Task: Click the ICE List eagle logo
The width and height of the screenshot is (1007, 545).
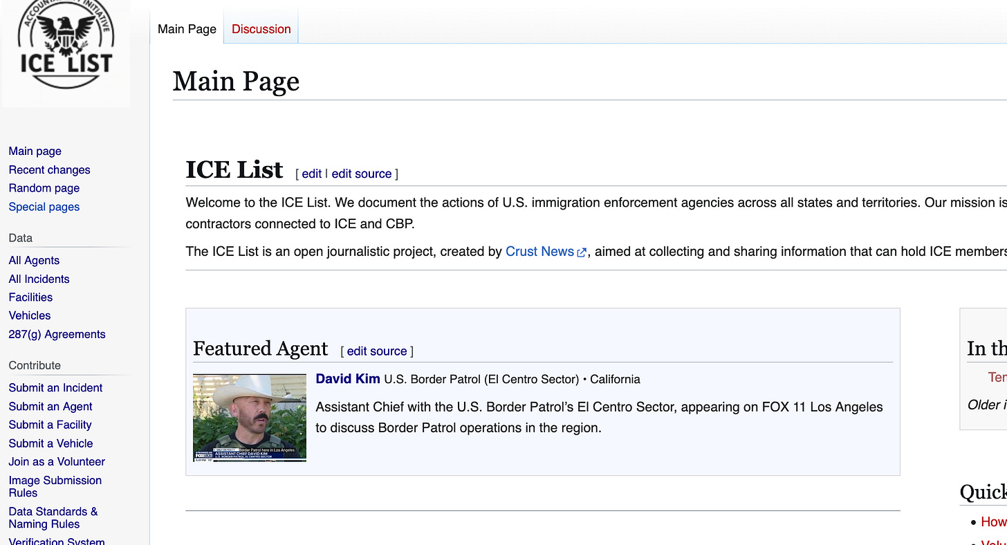Action: (66, 45)
